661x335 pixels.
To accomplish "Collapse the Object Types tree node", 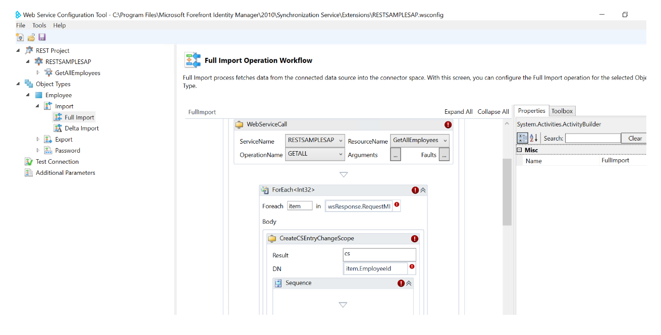I will coord(19,84).
